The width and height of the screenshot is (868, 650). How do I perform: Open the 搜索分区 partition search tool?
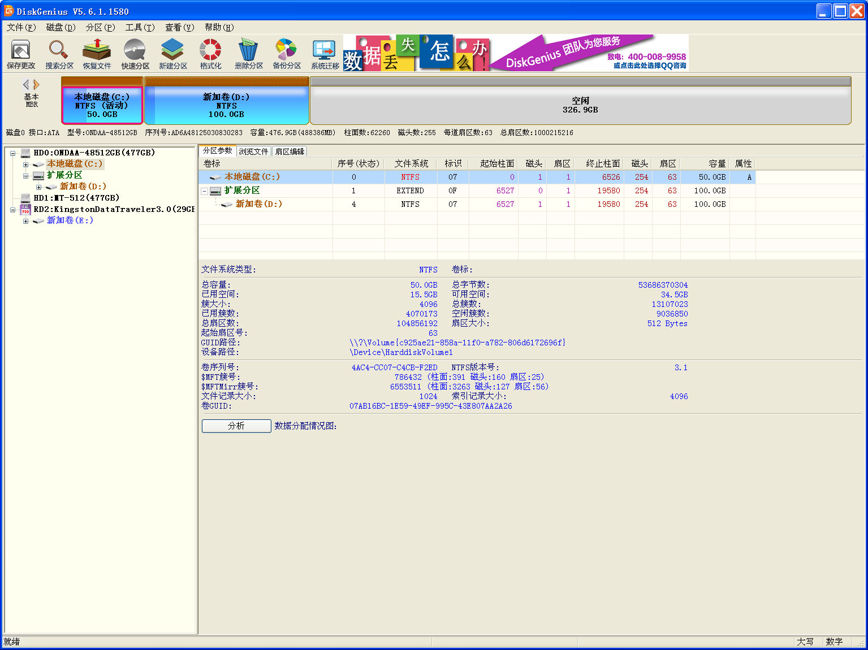[x=59, y=54]
